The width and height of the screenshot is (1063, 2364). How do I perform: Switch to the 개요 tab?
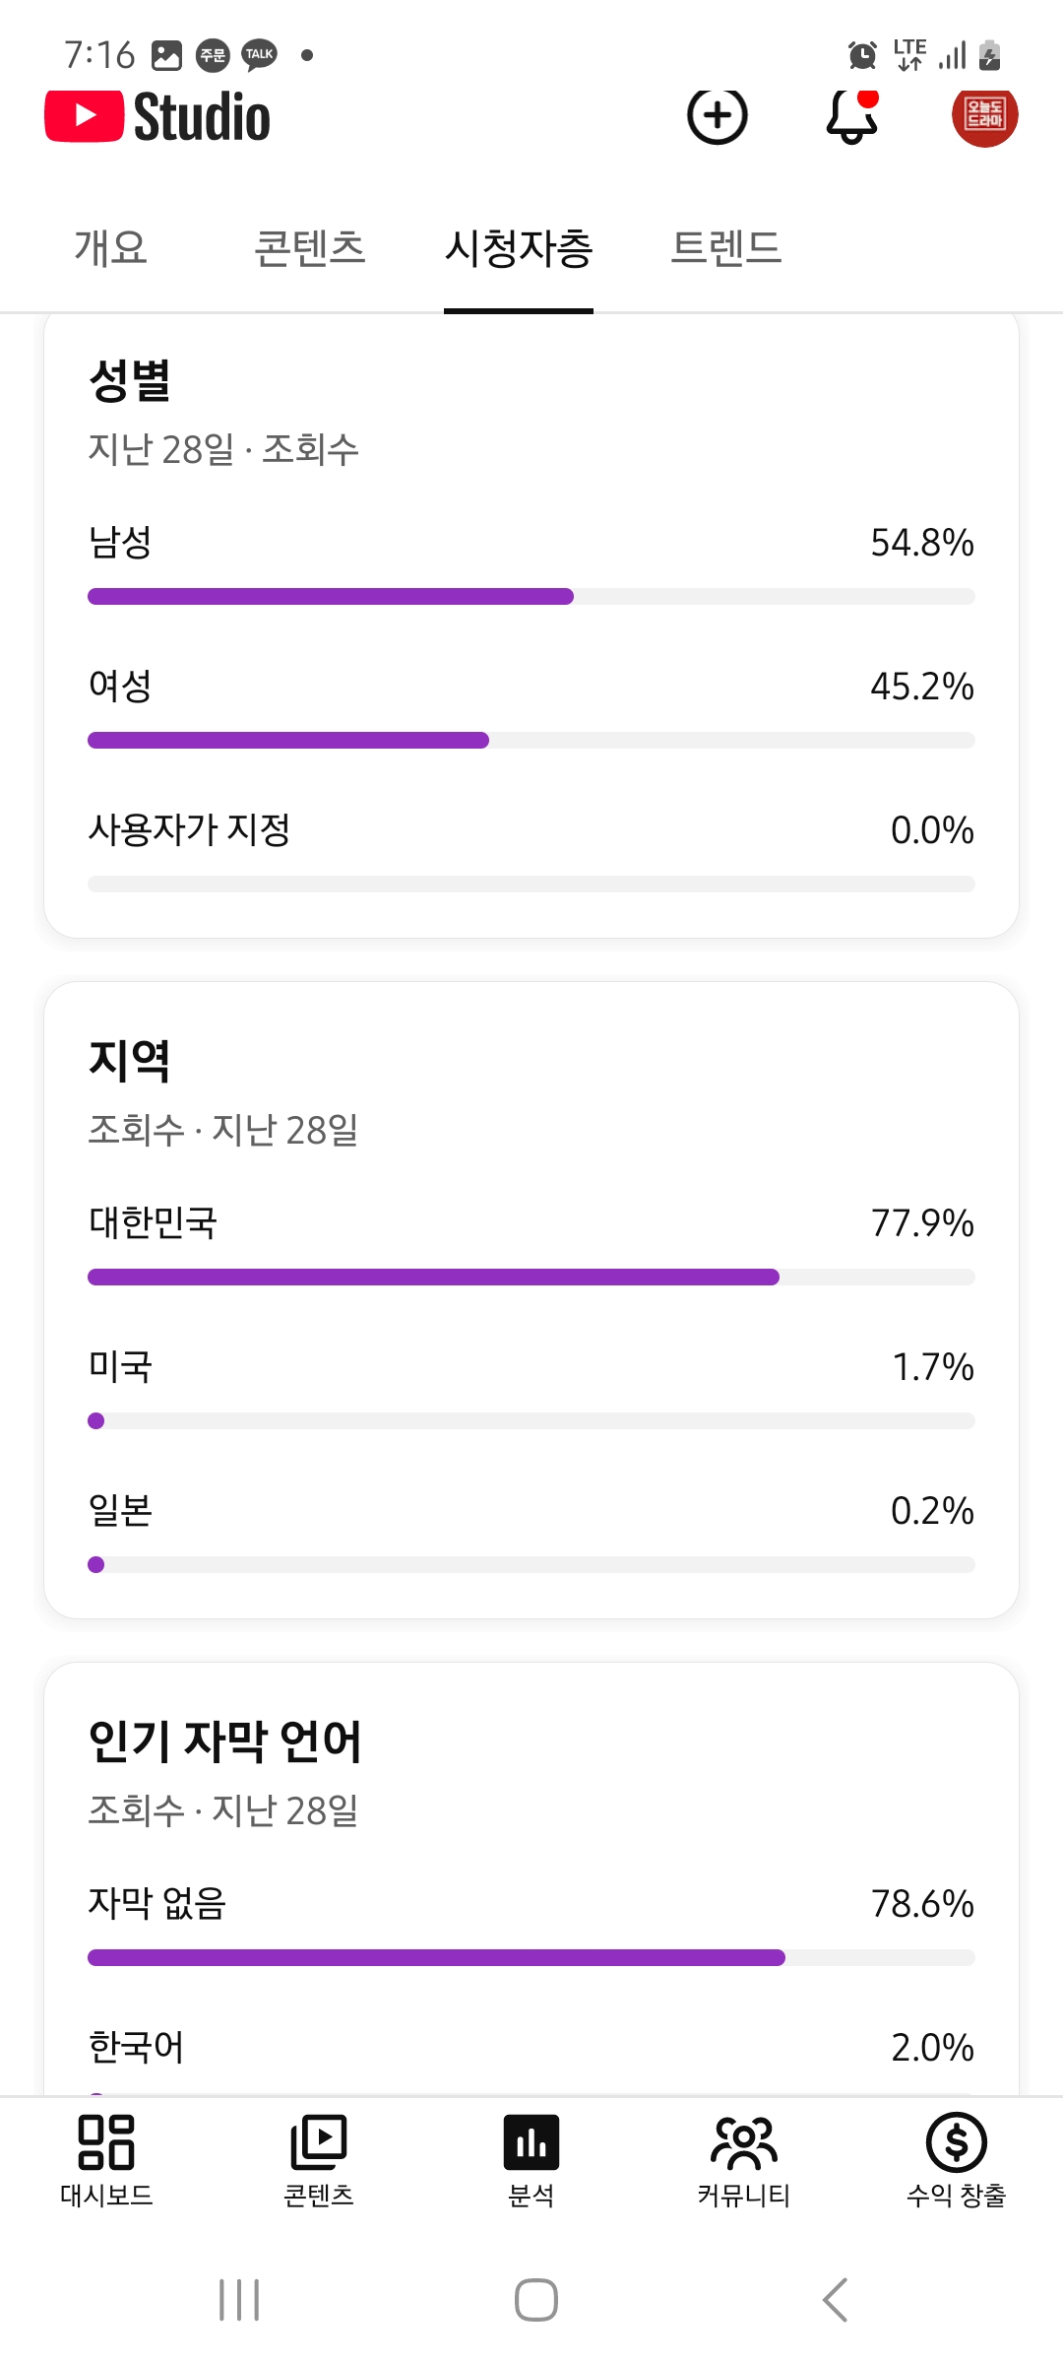click(x=111, y=247)
